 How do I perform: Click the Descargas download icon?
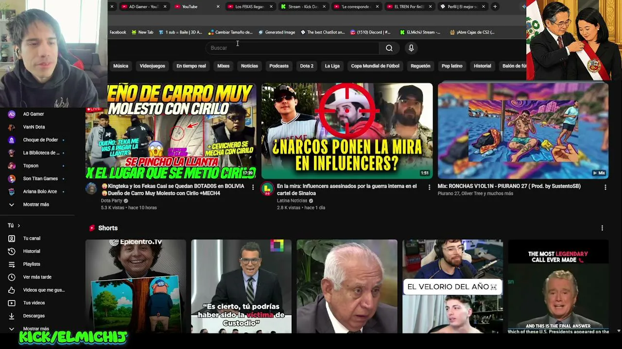(x=12, y=316)
